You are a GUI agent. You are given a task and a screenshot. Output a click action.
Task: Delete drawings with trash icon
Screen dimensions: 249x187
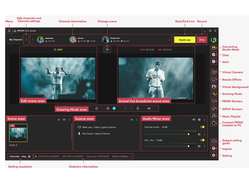(137, 108)
